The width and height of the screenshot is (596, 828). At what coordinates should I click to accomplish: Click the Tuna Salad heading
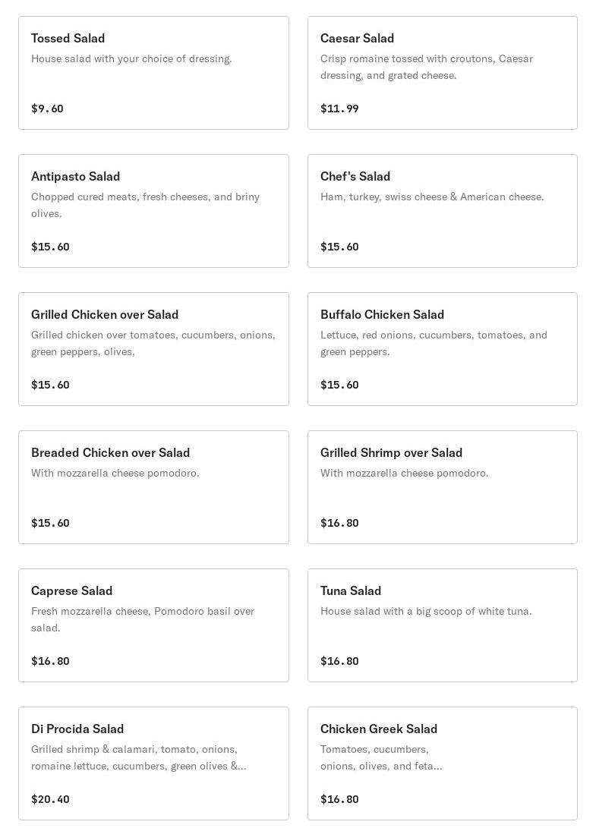click(351, 590)
